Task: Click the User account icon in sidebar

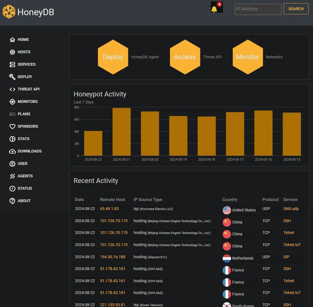Action: point(12,164)
